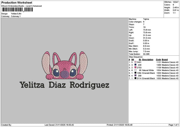The width and height of the screenshot is (180, 127).
Task: Click the Total Bobbin value '55.28ft'
Action: (146, 54)
